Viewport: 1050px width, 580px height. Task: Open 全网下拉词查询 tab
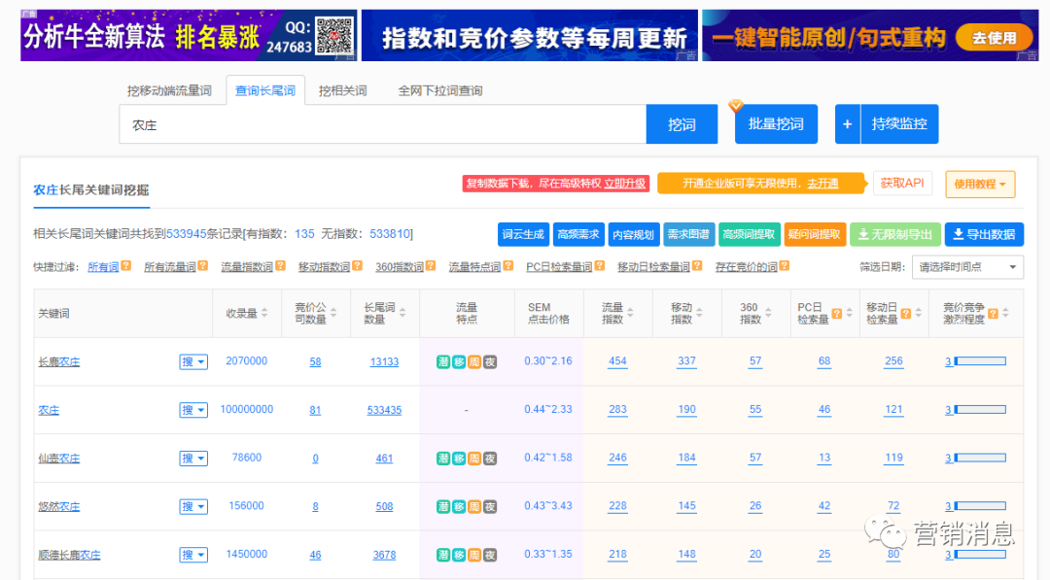point(440,91)
